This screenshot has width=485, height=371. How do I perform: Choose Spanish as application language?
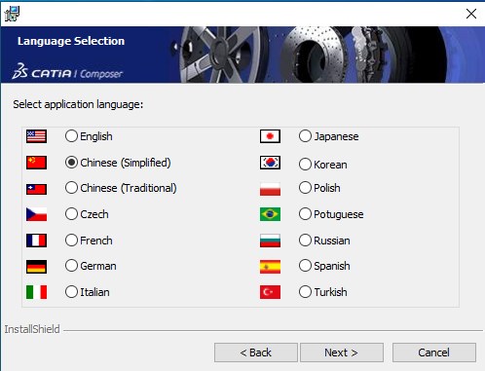click(x=305, y=266)
